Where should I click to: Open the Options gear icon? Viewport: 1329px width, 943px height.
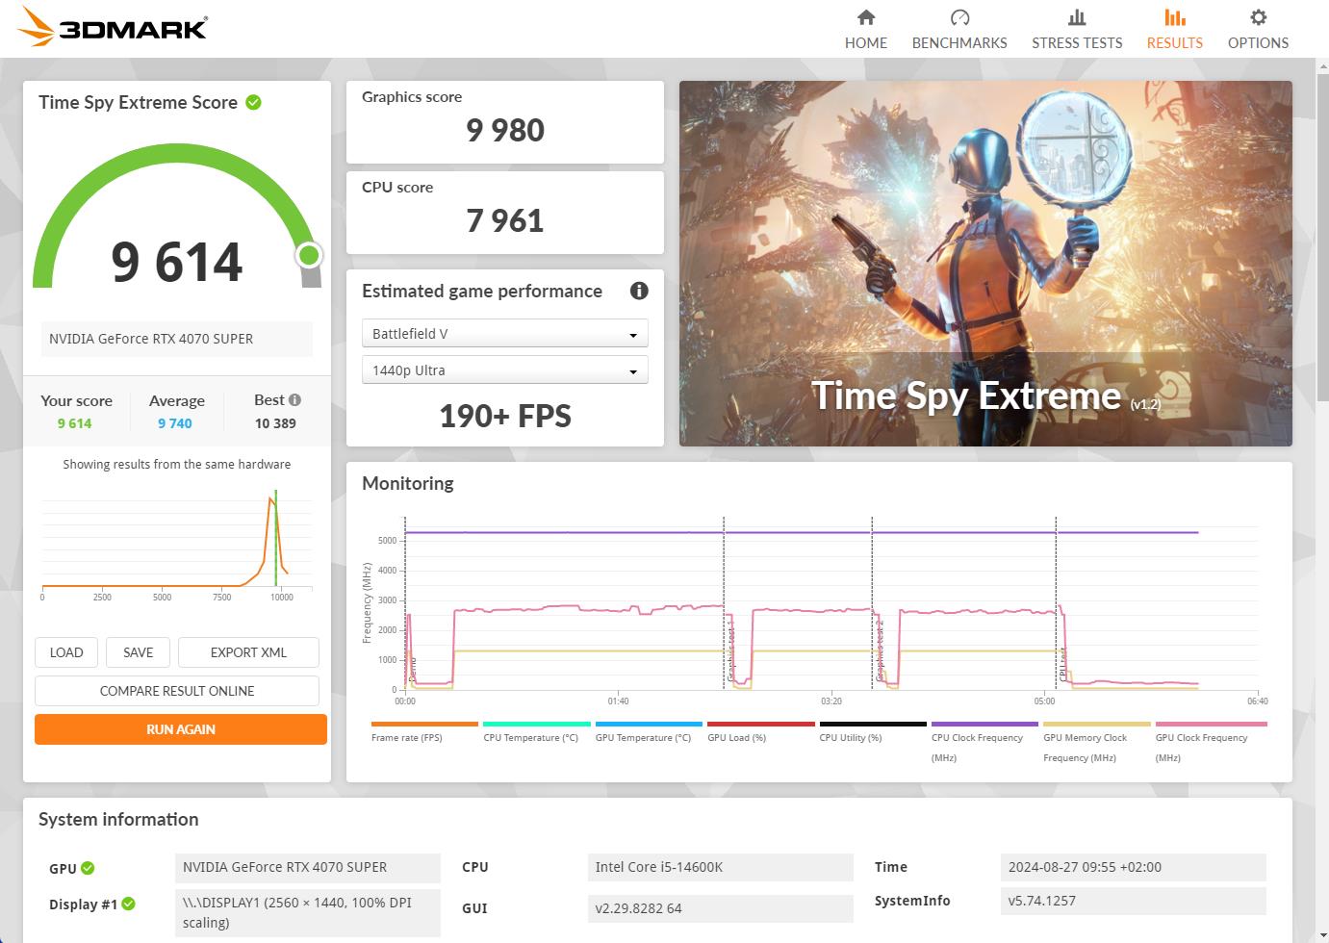tap(1258, 17)
